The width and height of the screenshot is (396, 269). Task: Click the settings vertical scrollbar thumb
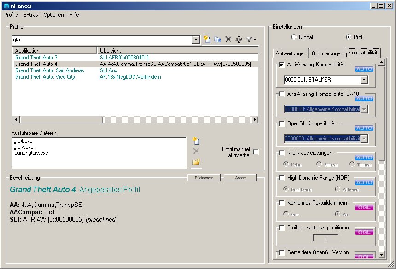click(x=382, y=113)
